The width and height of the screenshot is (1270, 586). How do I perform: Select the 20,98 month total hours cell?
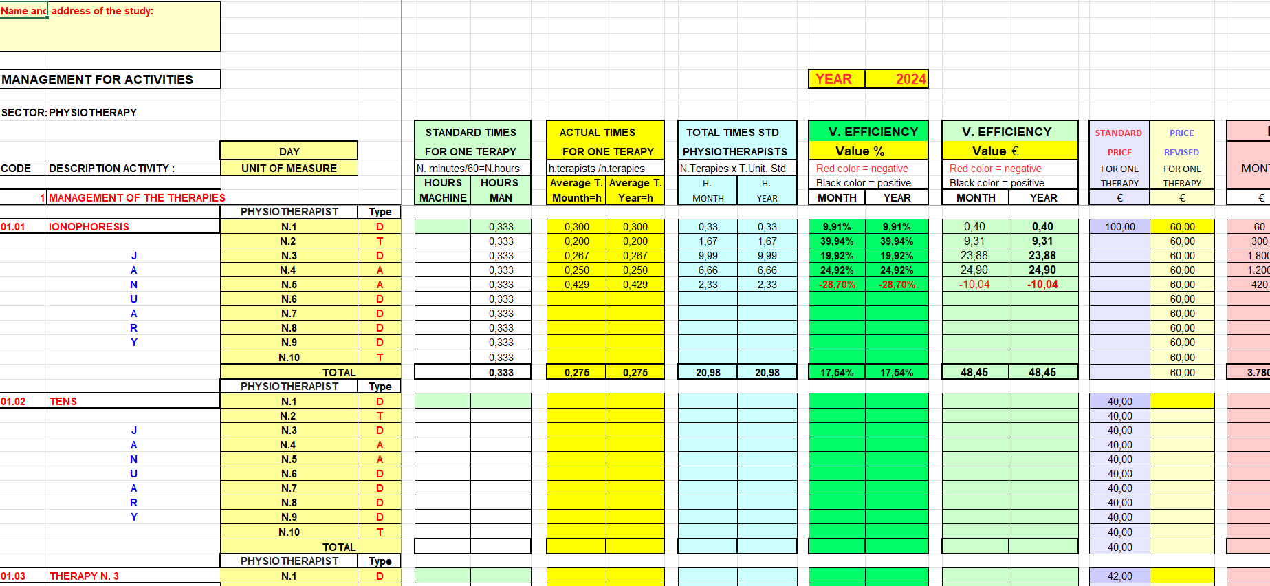708,372
